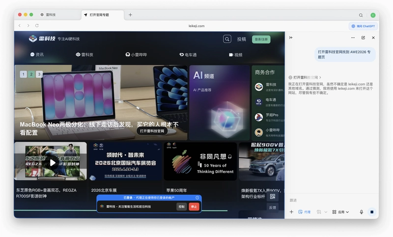Go back with the browser back arrow
The height and width of the screenshot is (237, 393).
(x=20, y=26)
